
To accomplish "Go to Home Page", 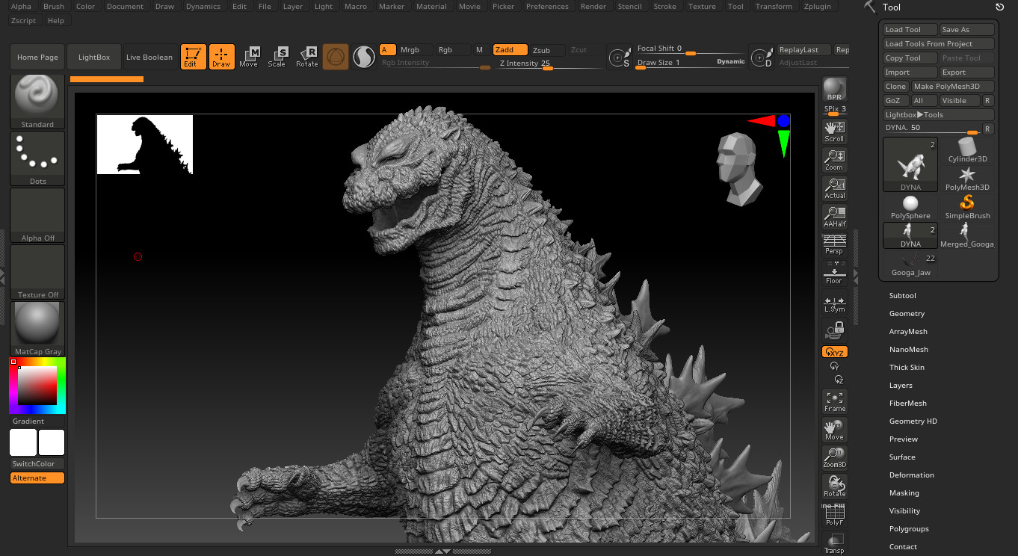I will coord(37,58).
